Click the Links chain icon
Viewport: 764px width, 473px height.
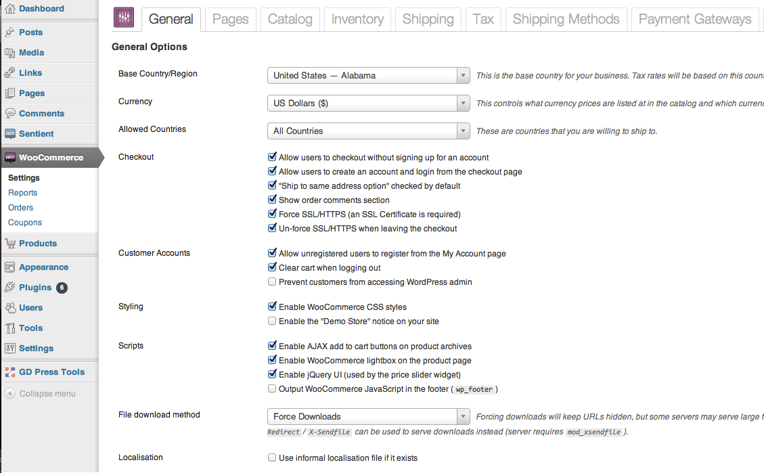9,72
